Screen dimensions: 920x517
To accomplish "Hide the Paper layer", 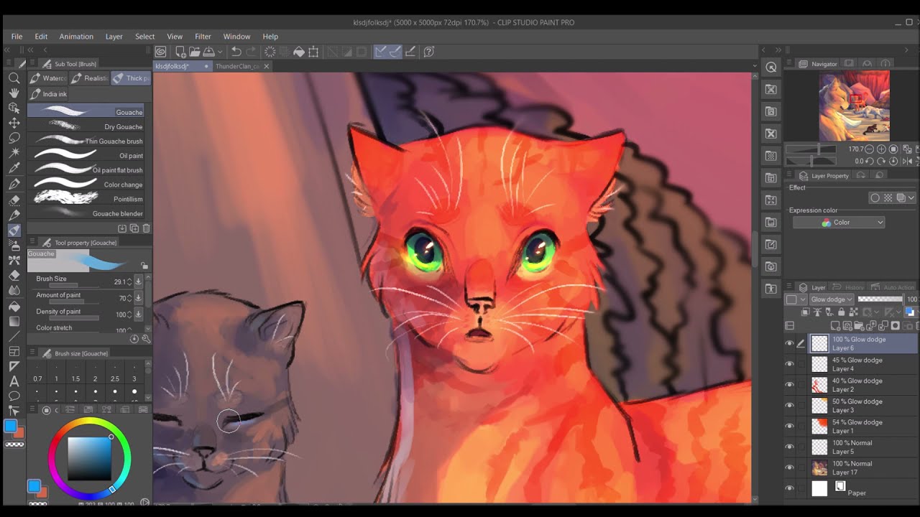I will [789, 489].
